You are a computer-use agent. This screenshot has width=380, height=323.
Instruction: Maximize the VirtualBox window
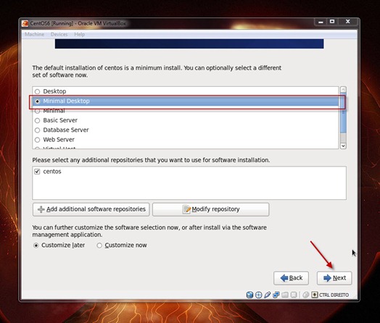click(332, 22)
